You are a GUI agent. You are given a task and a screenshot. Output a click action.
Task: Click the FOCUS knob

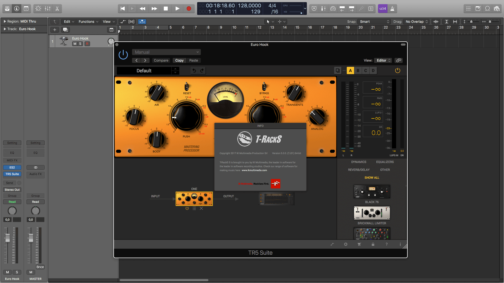[134, 117]
